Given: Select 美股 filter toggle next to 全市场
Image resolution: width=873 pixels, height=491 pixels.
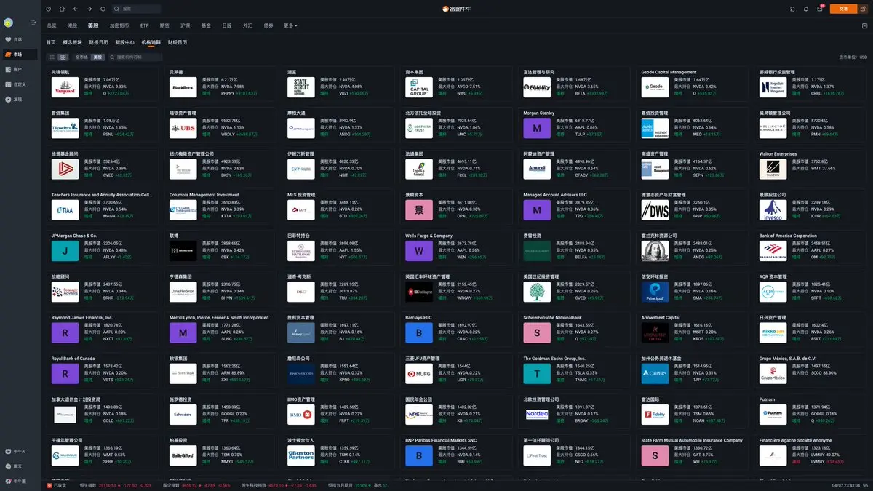Looking at the screenshot, I should pyautogui.click(x=97, y=57).
